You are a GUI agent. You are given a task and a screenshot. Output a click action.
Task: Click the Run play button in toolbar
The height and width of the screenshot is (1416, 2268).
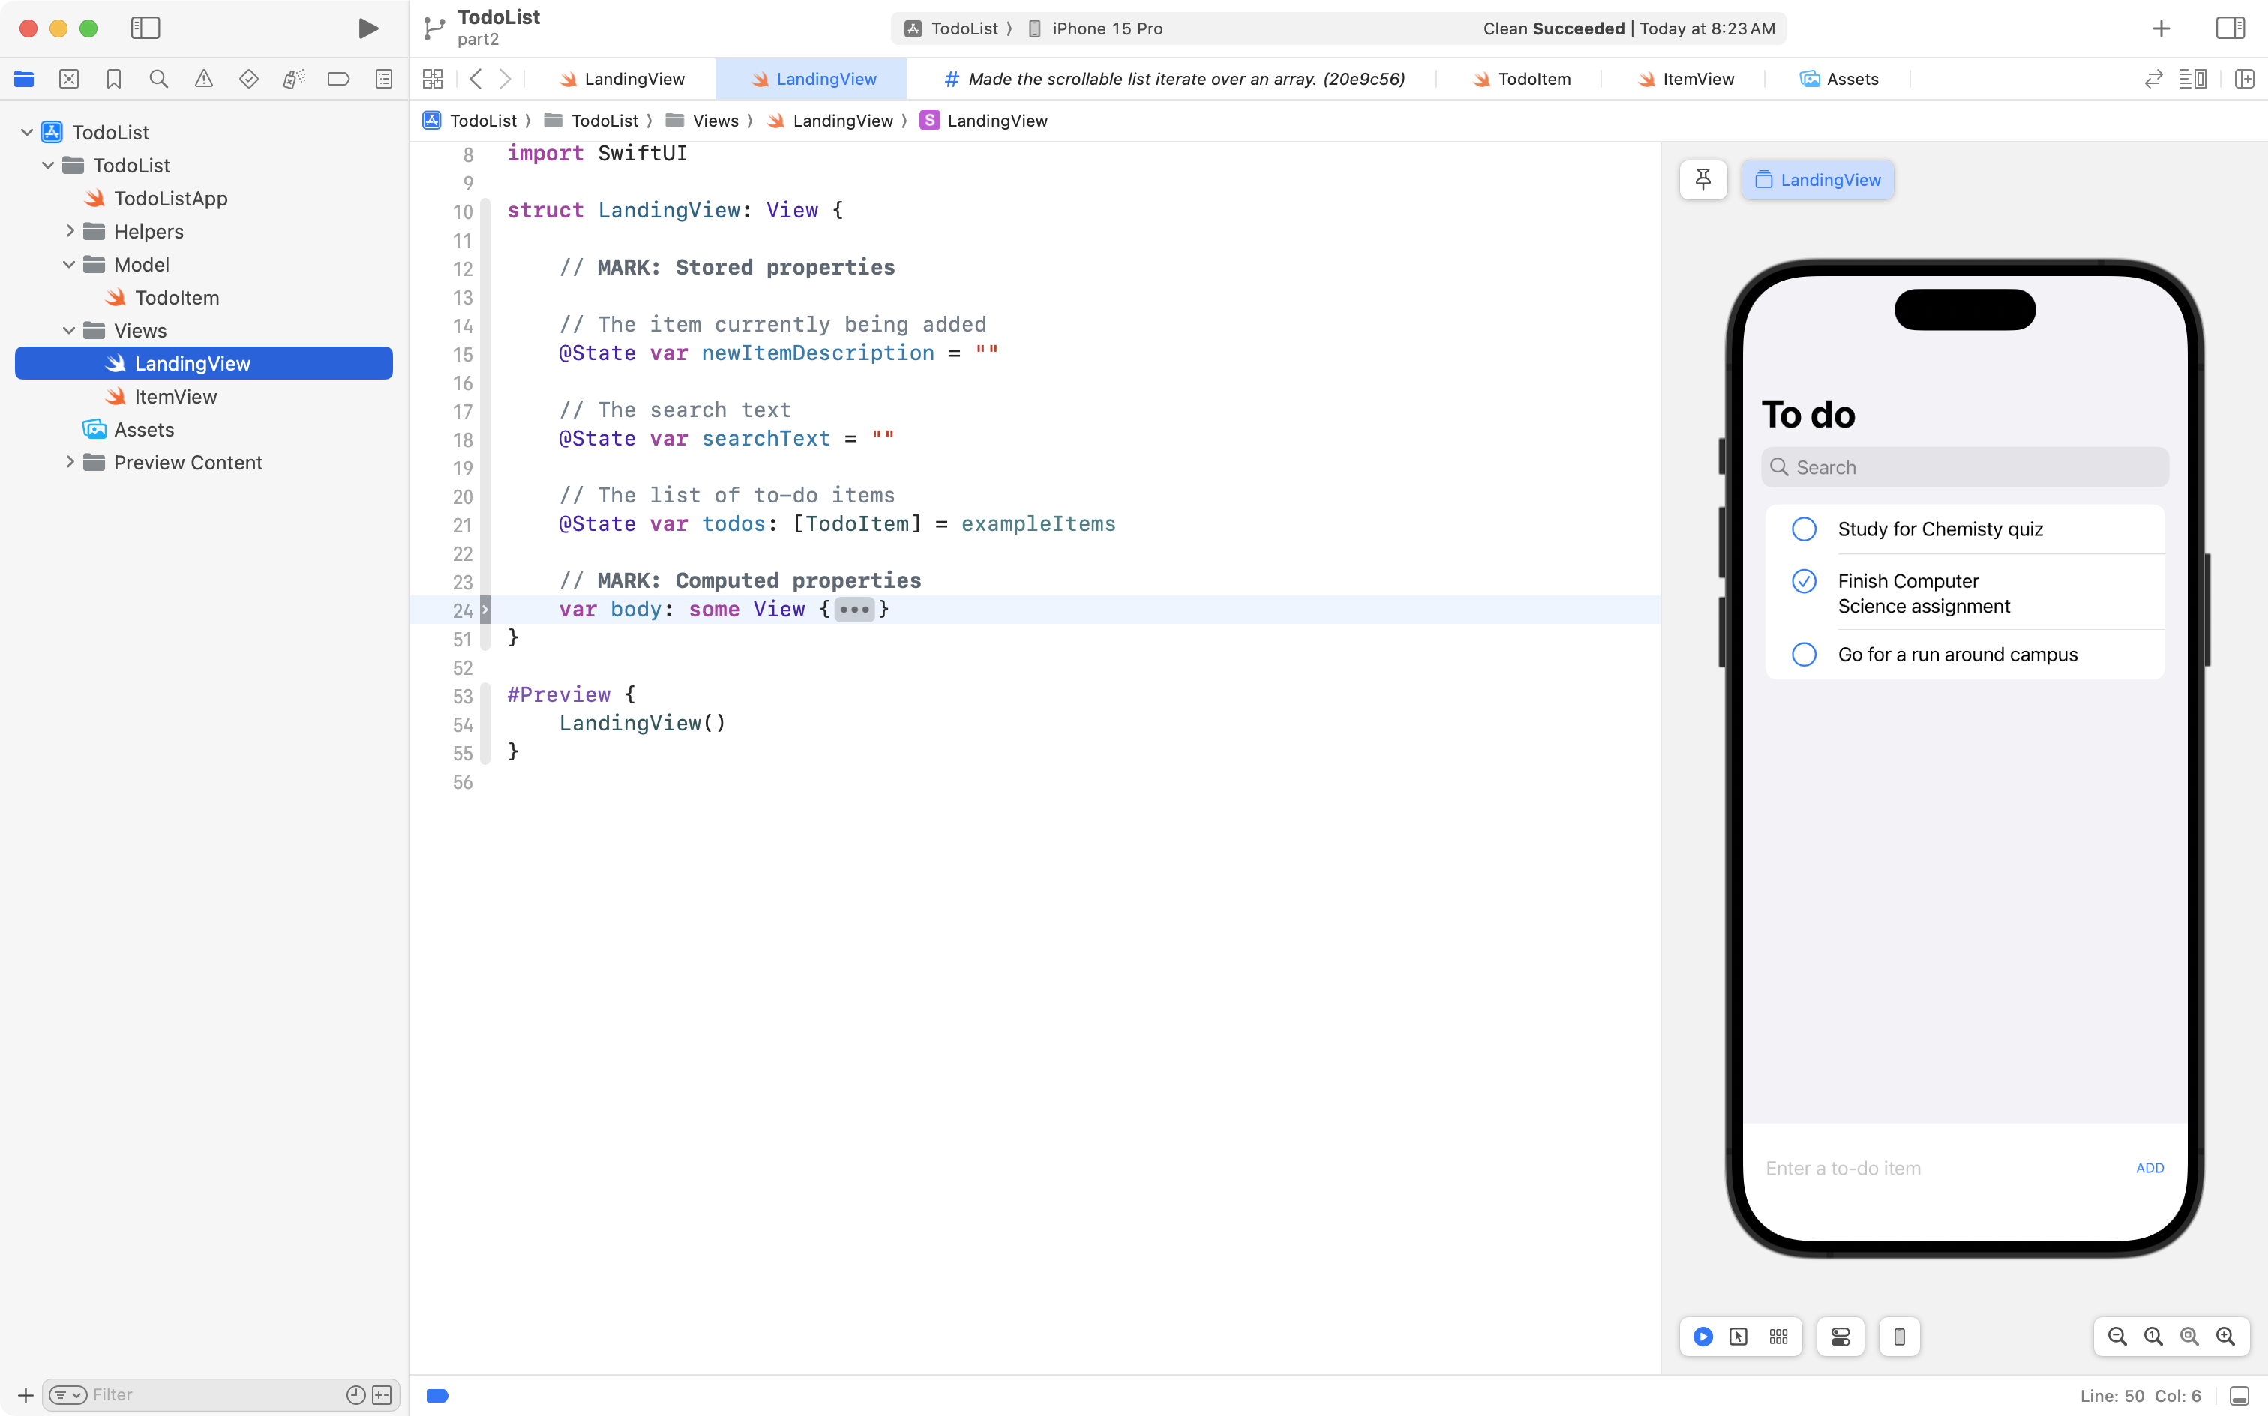tap(368, 28)
